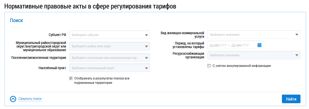The height and width of the screenshot is (109, 309).
Task: Click the Поиск section heading
Action: (17, 20)
